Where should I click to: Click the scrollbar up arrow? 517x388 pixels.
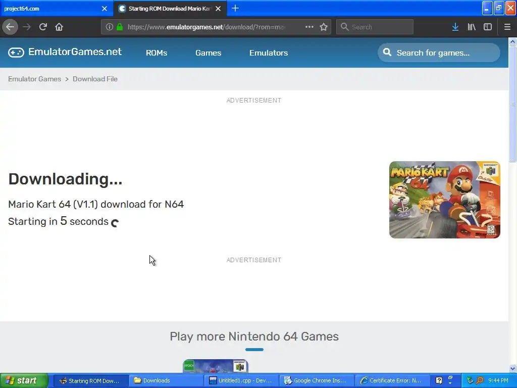click(x=512, y=41)
